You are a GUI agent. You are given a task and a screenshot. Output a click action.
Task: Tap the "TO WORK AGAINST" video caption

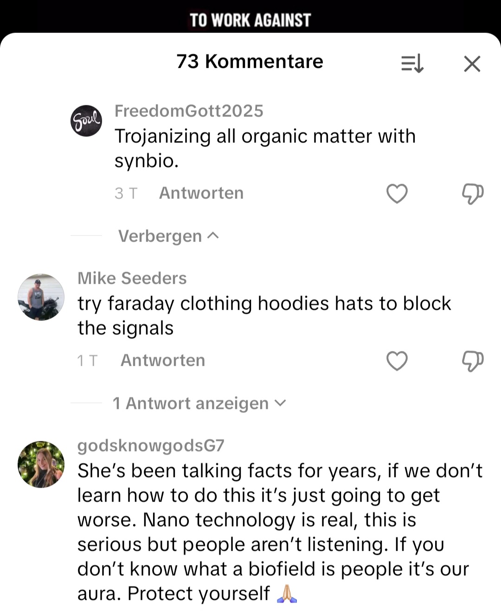(x=250, y=20)
